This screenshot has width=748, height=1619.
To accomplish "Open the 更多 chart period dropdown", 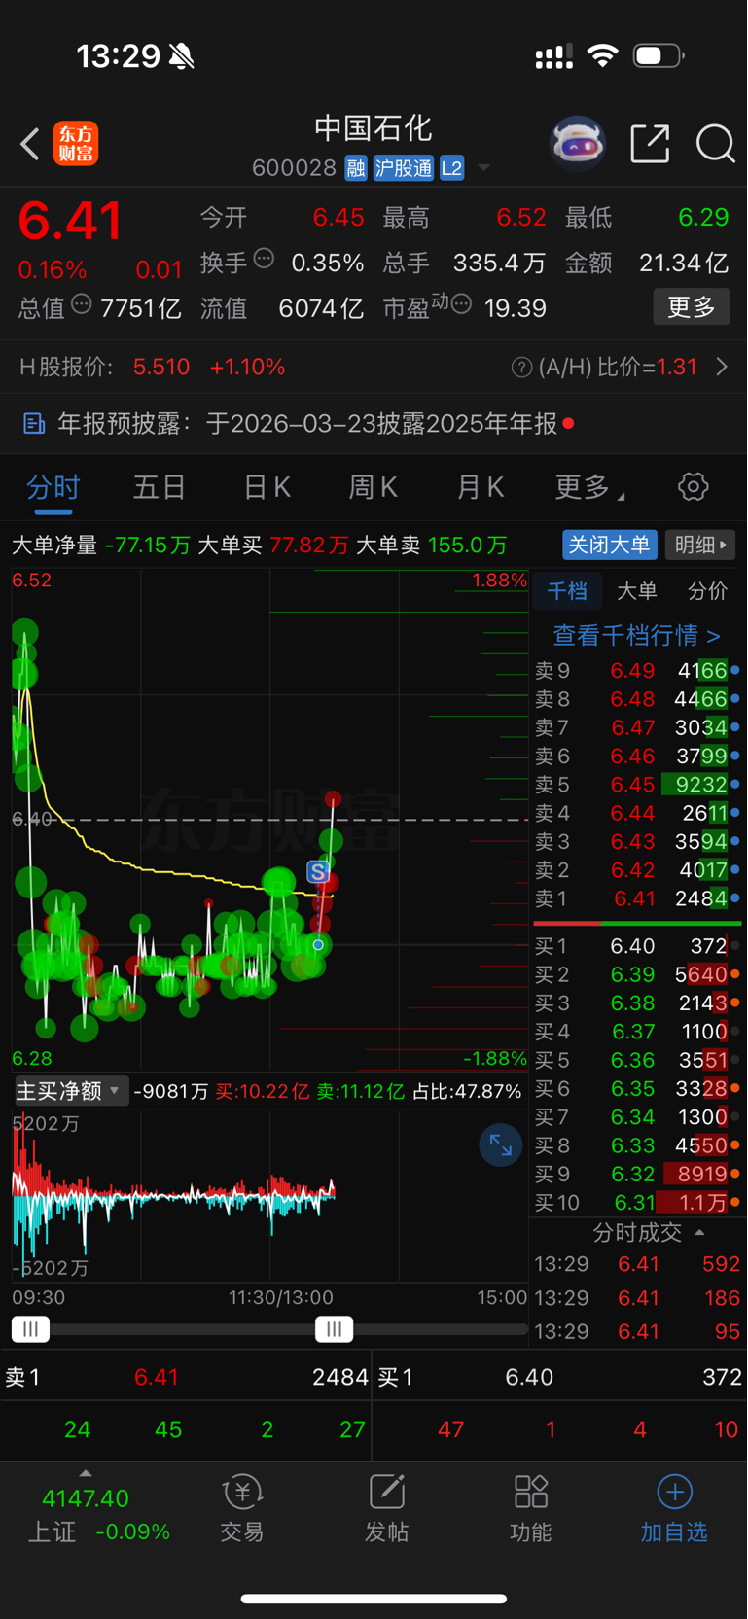I will coord(589,486).
